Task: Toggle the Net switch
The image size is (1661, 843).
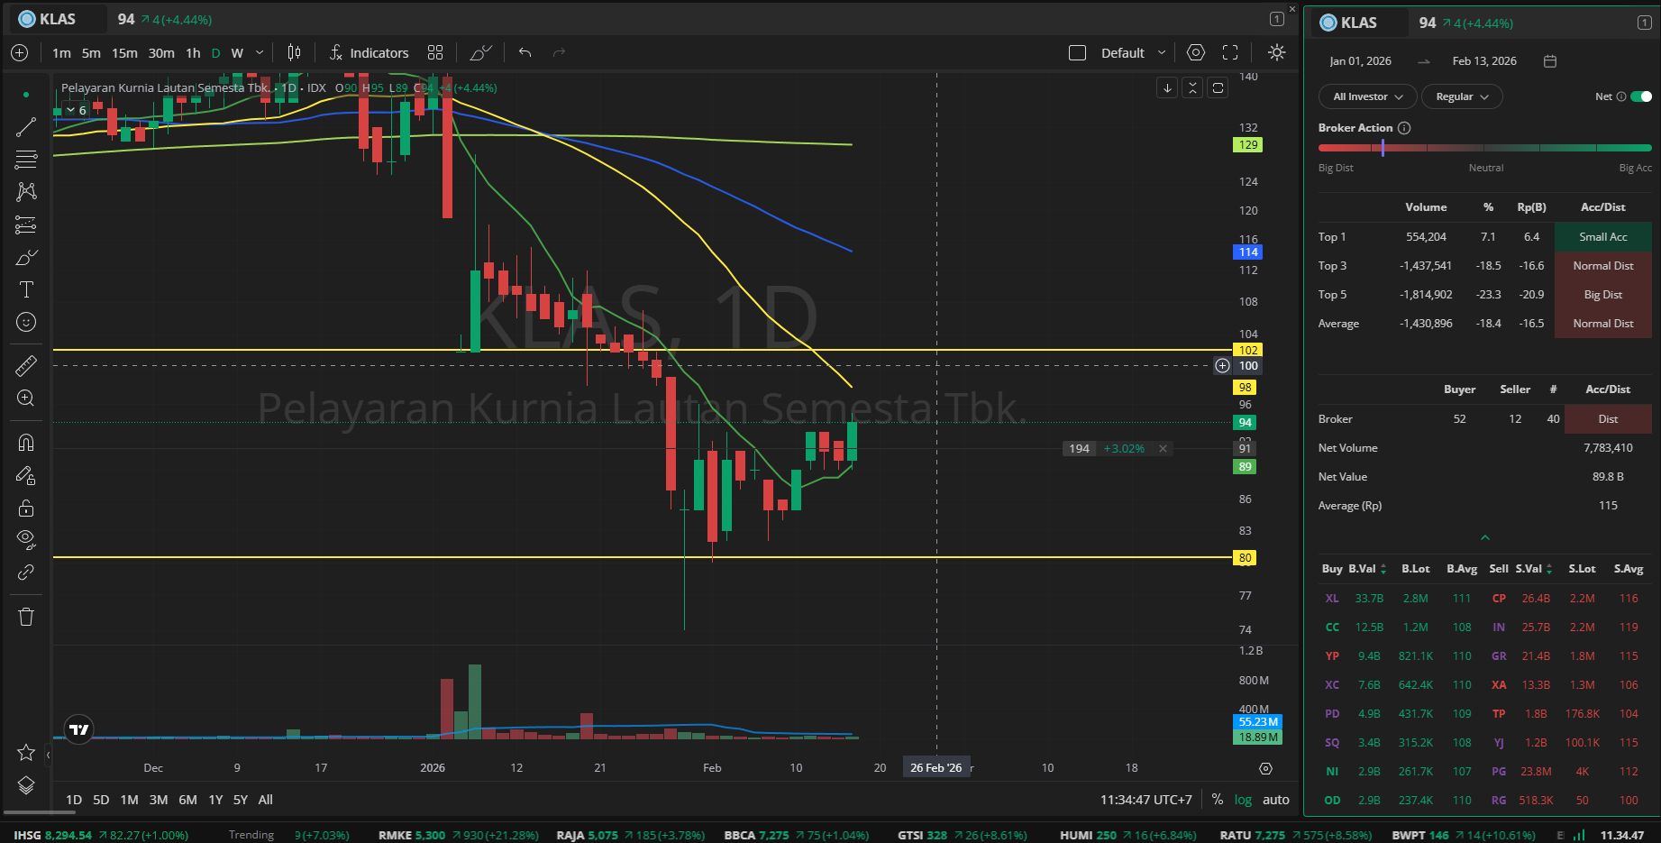Action: pos(1642,96)
